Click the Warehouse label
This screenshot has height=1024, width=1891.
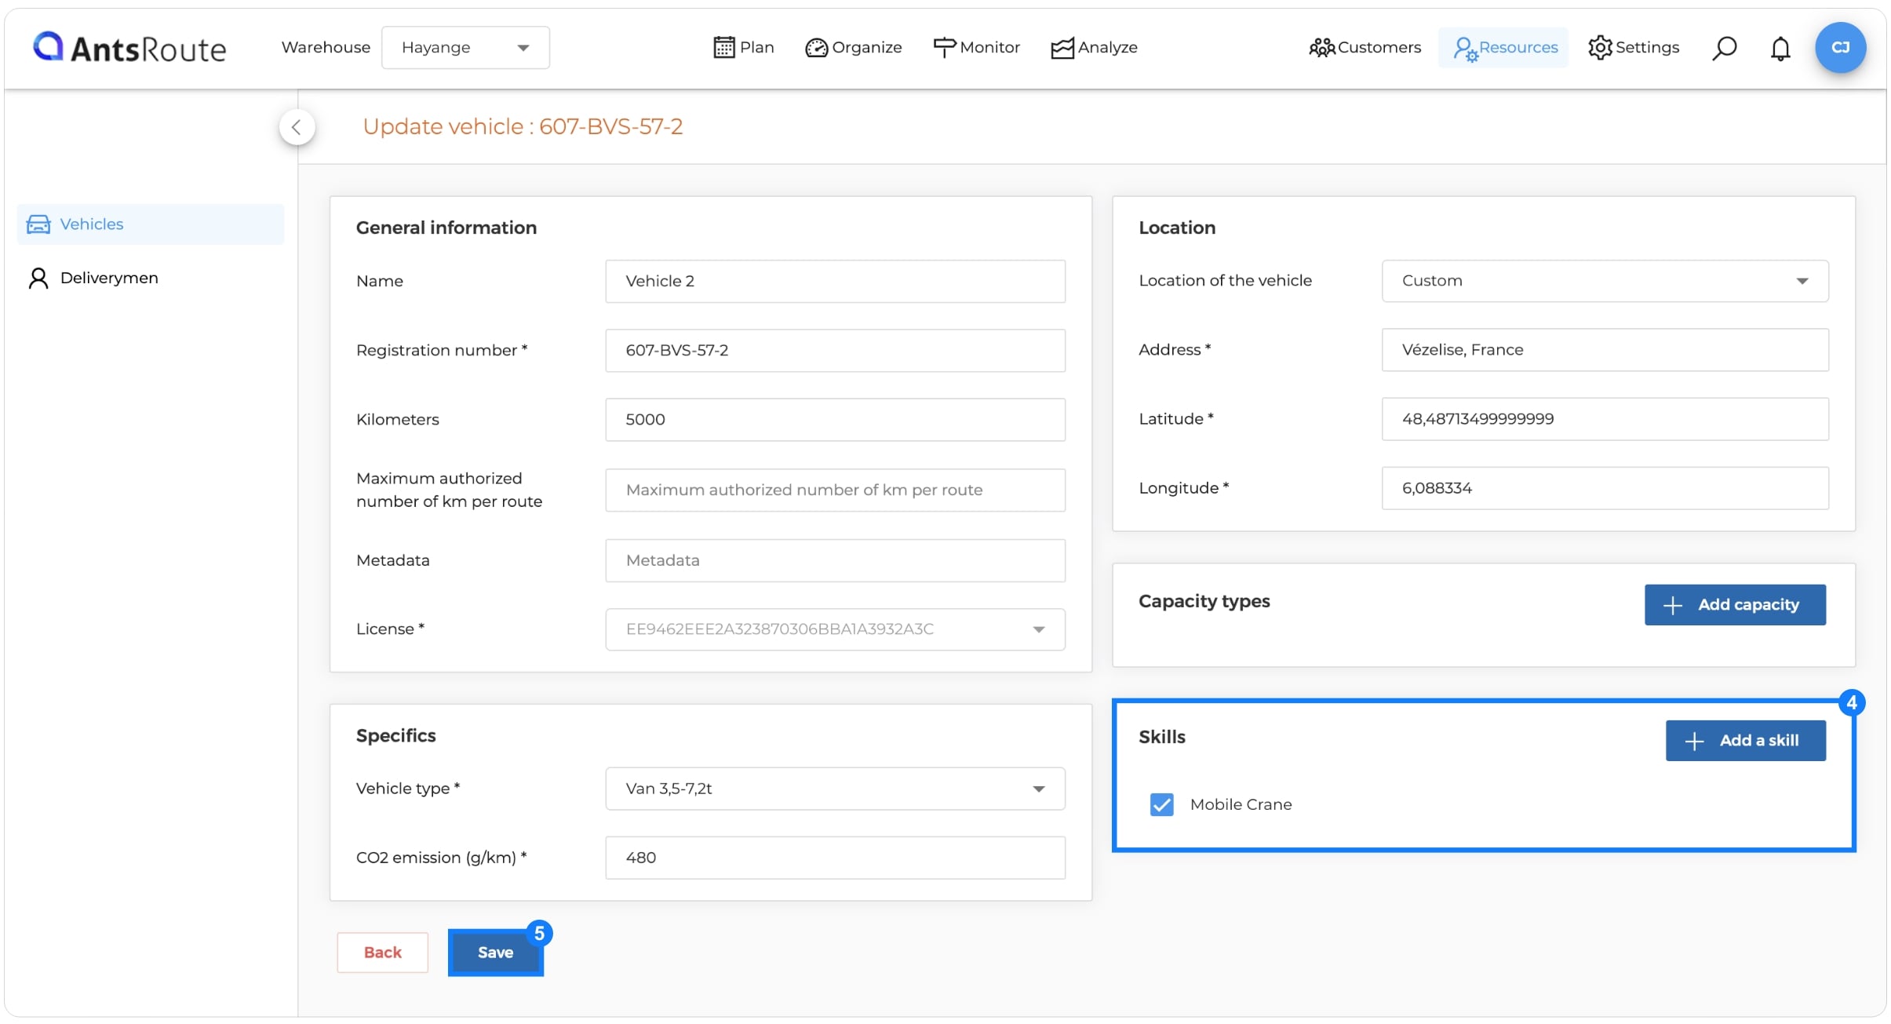pyautogui.click(x=326, y=47)
